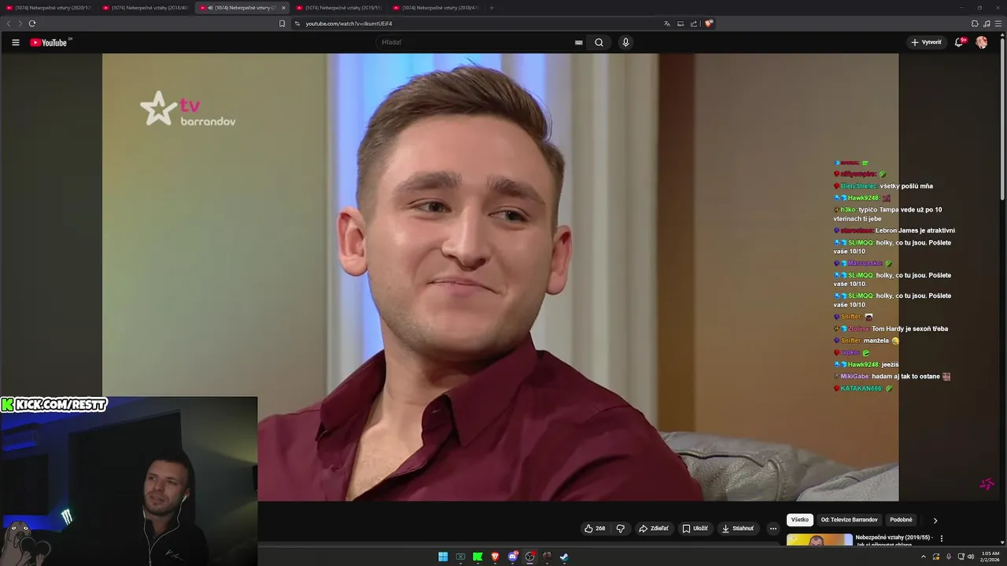Bookmark this page in address bar
This screenshot has width=1007, height=566.
282,24
